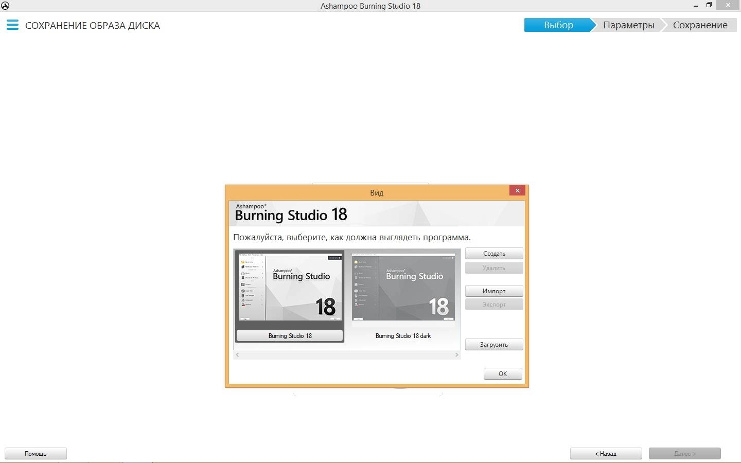This screenshot has height=463, width=741.
Task: Select the Burning Studio 18 dark theme thumbnail
Action: pyautogui.click(x=403, y=287)
